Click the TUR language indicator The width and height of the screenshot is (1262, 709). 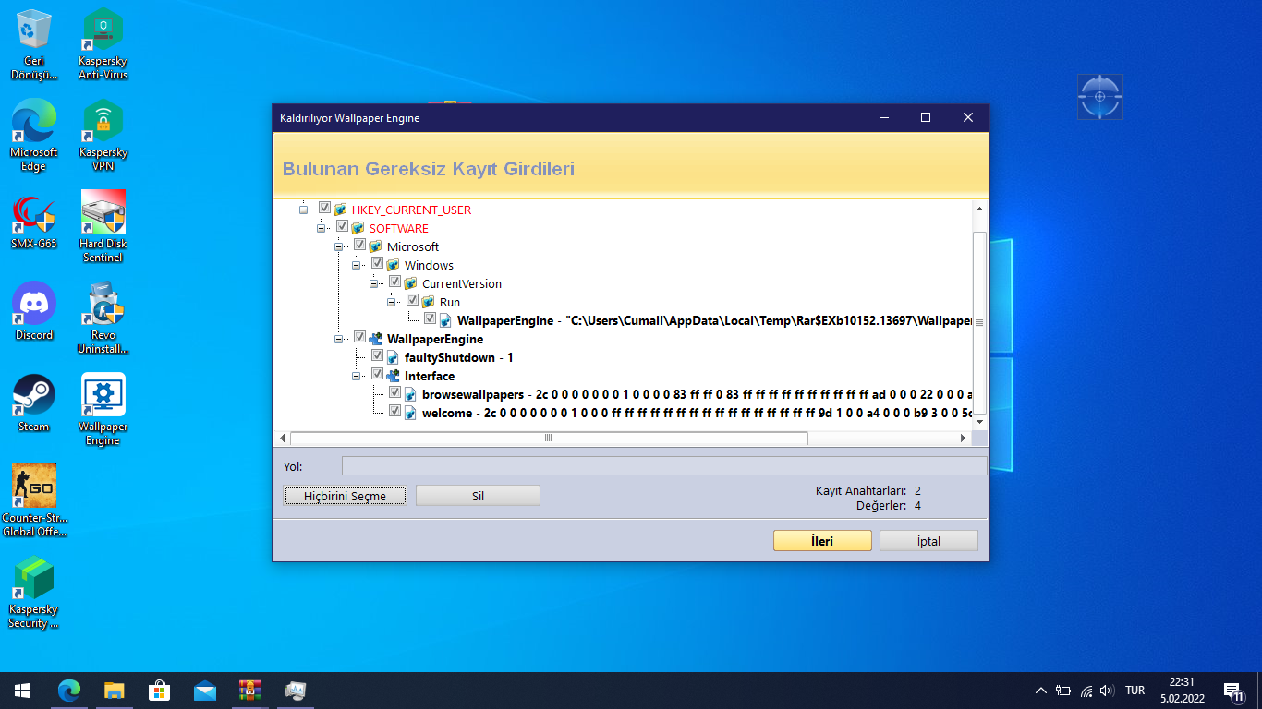tap(1135, 691)
